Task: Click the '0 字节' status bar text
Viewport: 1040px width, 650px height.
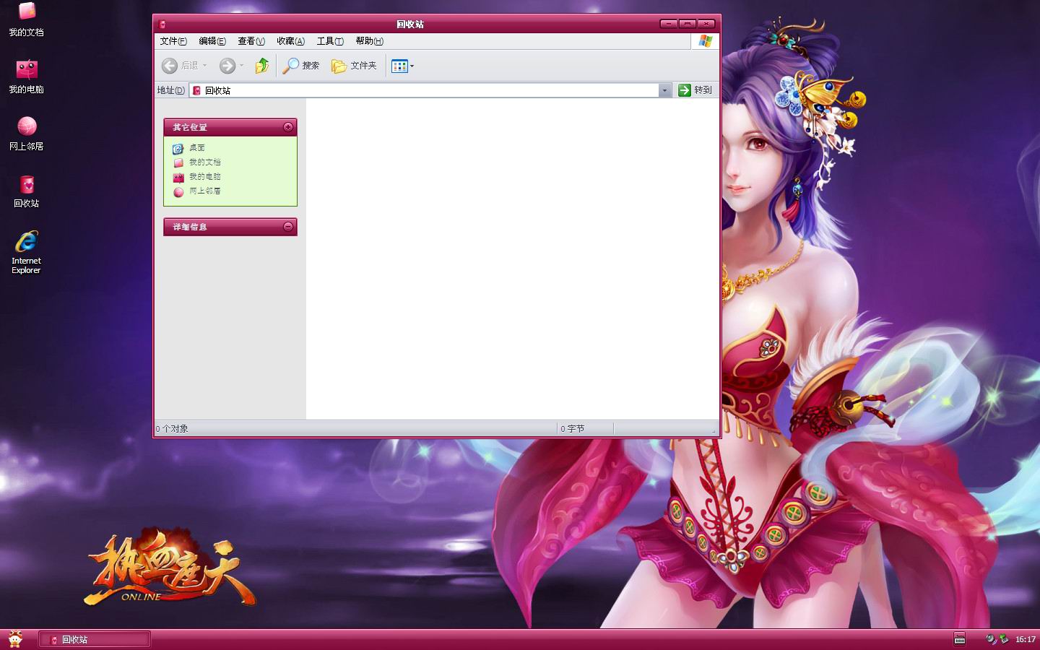Action: point(573,429)
